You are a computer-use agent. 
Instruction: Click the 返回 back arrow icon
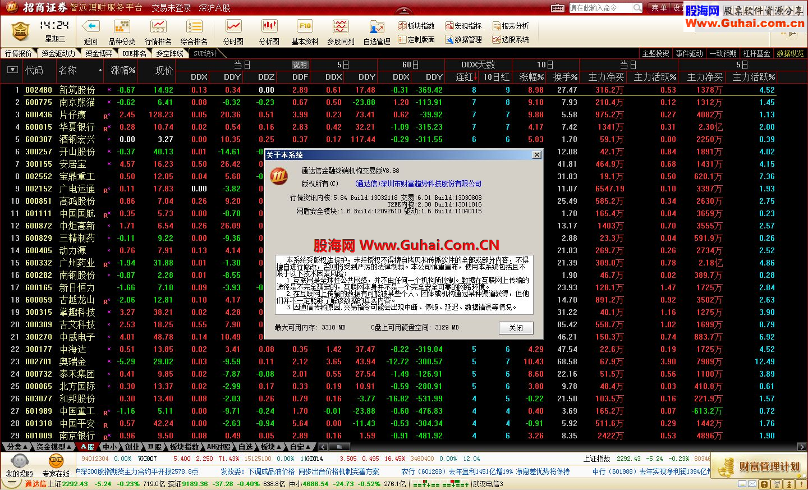(x=91, y=27)
